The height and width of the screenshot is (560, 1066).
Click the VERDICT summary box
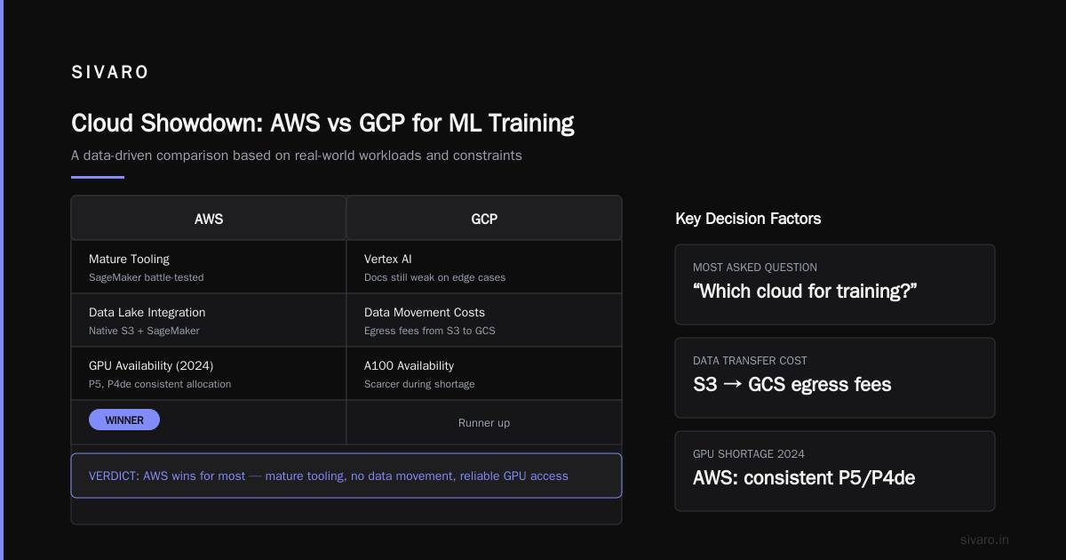pyautogui.click(x=346, y=476)
